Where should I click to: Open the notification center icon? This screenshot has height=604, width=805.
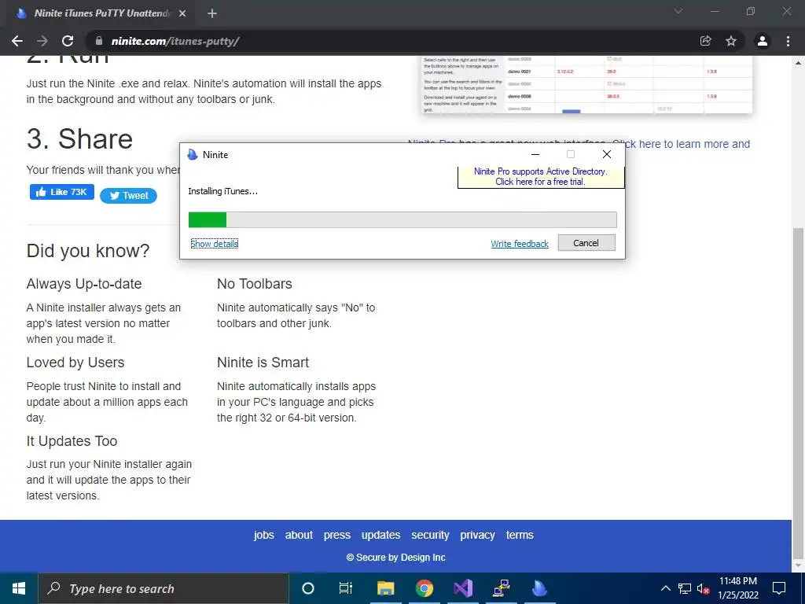point(779,588)
